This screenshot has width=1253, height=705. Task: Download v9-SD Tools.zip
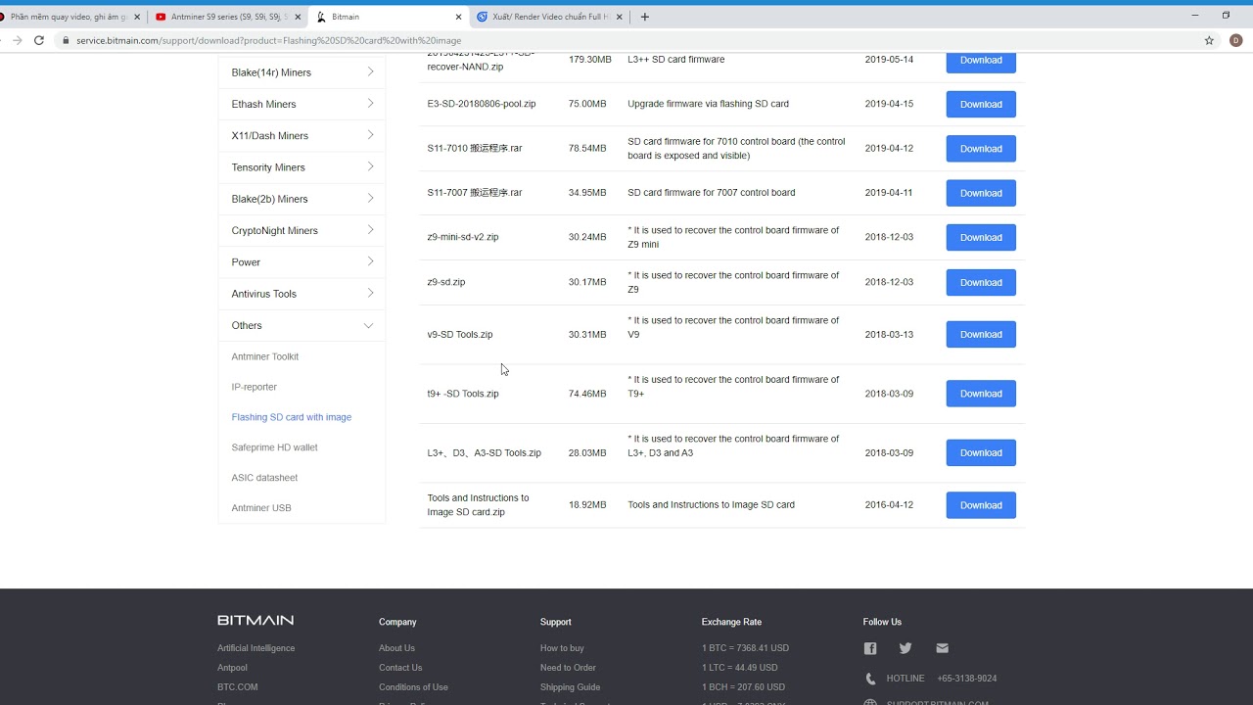[x=981, y=334]
